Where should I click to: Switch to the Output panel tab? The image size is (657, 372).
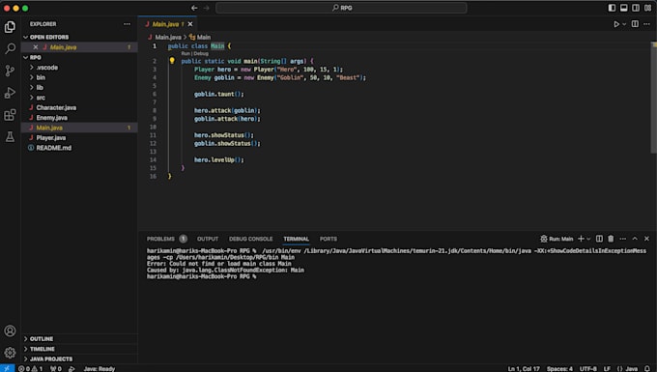click(208, 239)
